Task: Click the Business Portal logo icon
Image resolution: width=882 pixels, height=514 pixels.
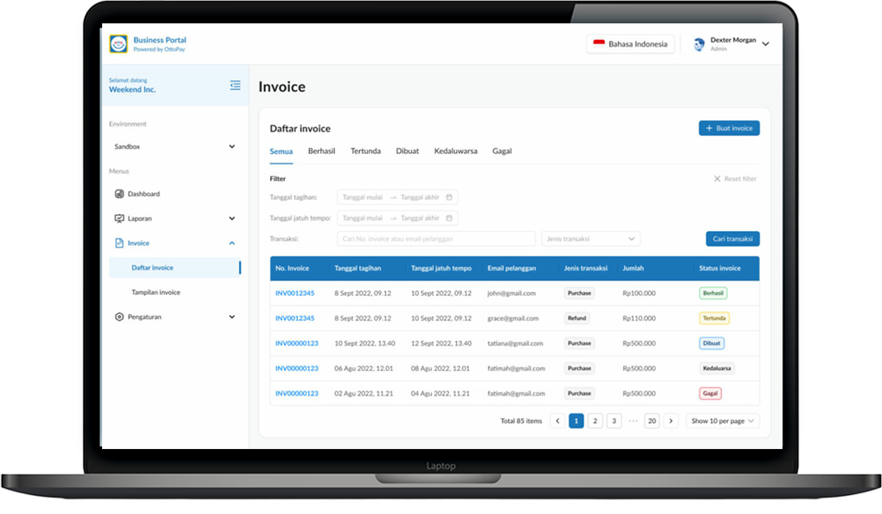Action: coord(119,44)
